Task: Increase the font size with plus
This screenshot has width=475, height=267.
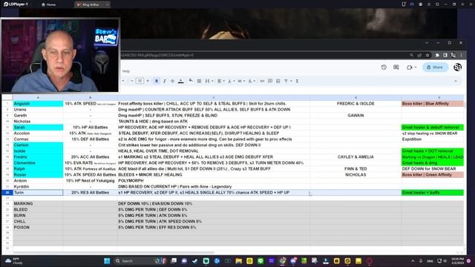Action: point(148,81)
